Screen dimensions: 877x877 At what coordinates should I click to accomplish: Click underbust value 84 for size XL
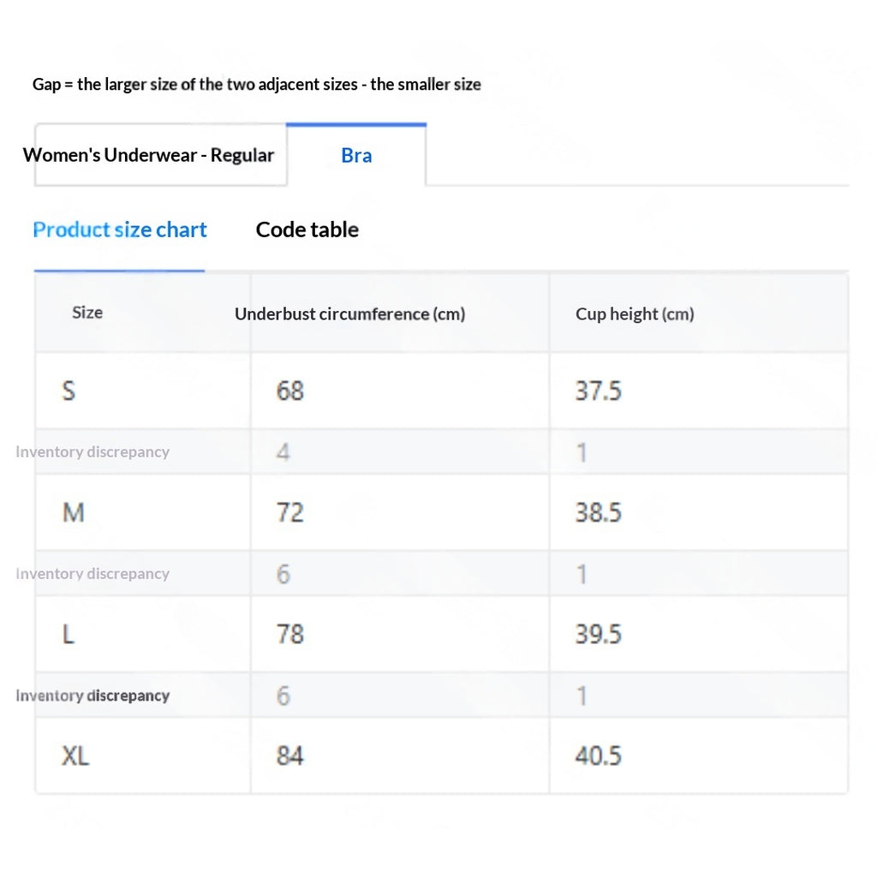pos(289,756)
